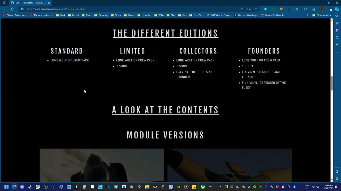Open Split screen view
This screenshot has height=191, width=341.
tap(297, 9)
